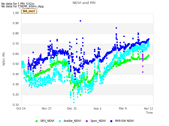Click the Oct 24 axis tick label
169x126 pixels.
click(21, 108)
